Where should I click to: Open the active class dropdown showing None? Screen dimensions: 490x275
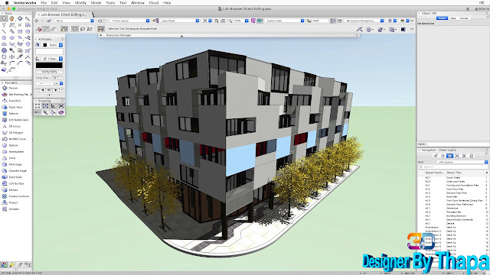pyautogui.click(x=74, y=21)
